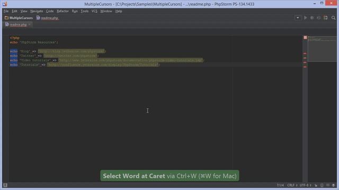
Task: Open the Tools menu
Action: point(84,11)
